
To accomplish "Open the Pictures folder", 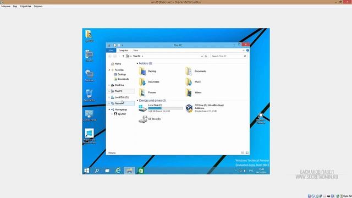I will (x=147, y=92).
